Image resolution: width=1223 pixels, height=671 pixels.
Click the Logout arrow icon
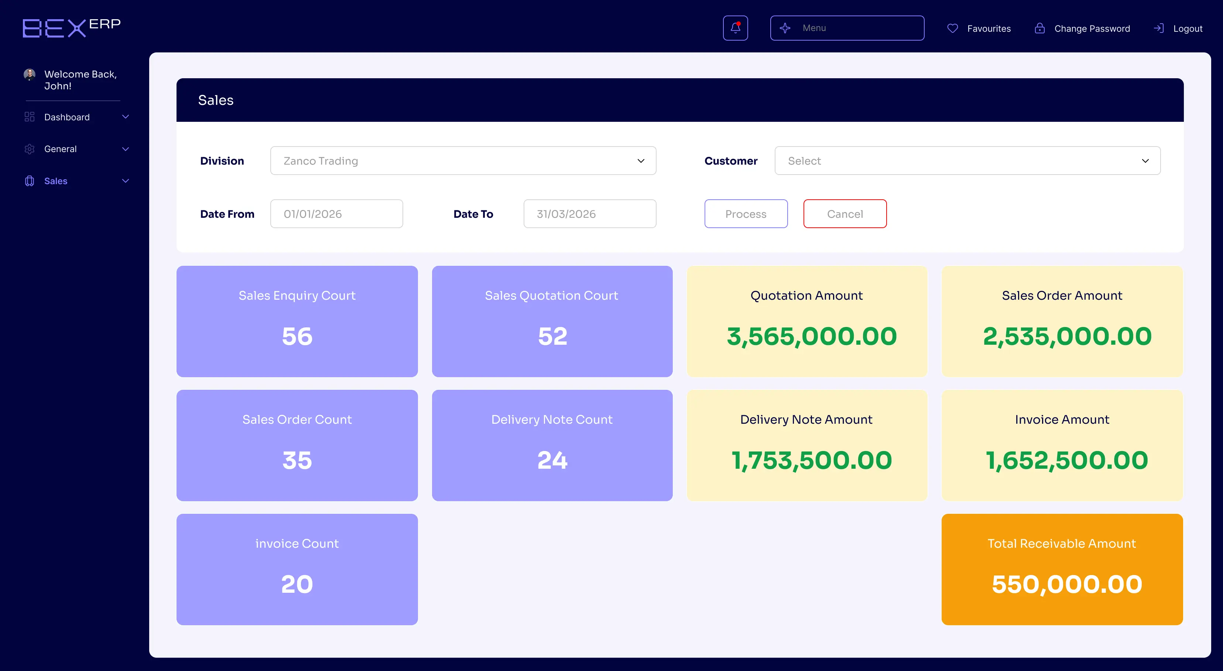tap(1159, 28)
